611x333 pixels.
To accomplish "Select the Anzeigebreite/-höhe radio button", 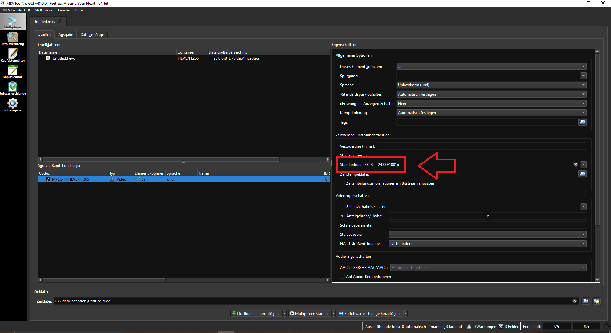I will click(342, 216).
